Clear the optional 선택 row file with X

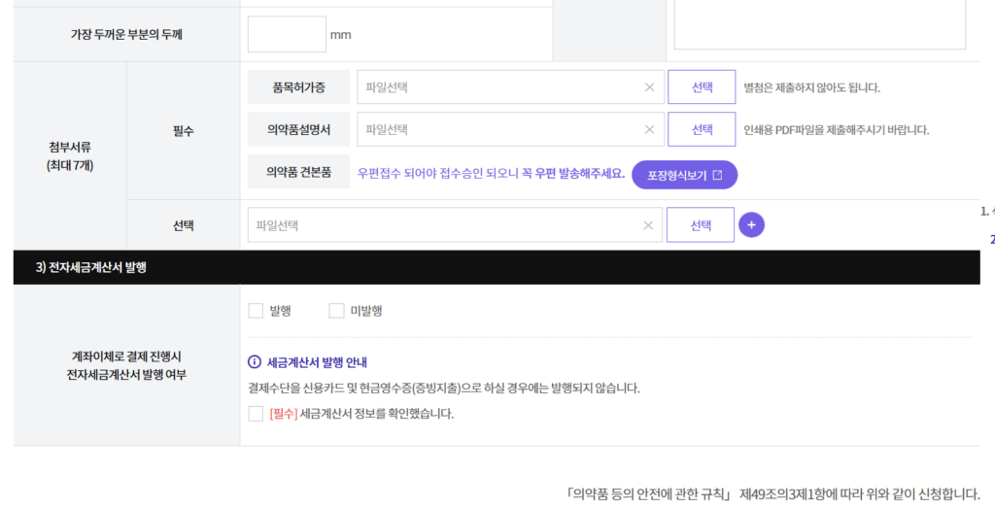coord(647,225)
